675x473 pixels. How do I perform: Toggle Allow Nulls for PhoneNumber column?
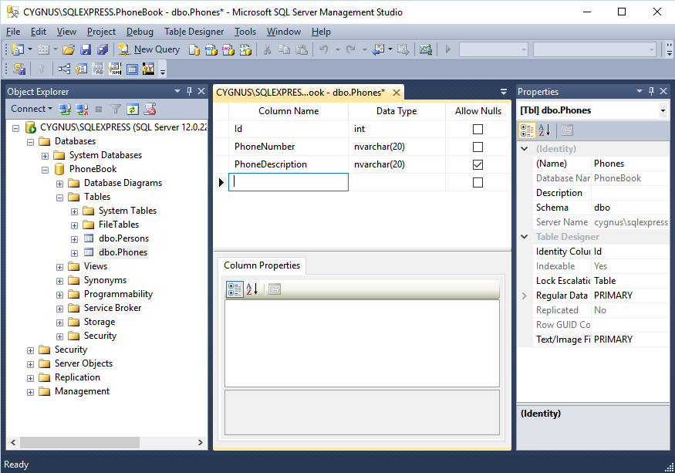click(478, 147)
